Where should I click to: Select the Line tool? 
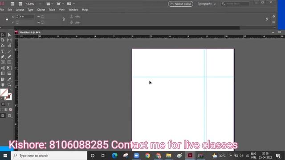click(x=9, y=52)
